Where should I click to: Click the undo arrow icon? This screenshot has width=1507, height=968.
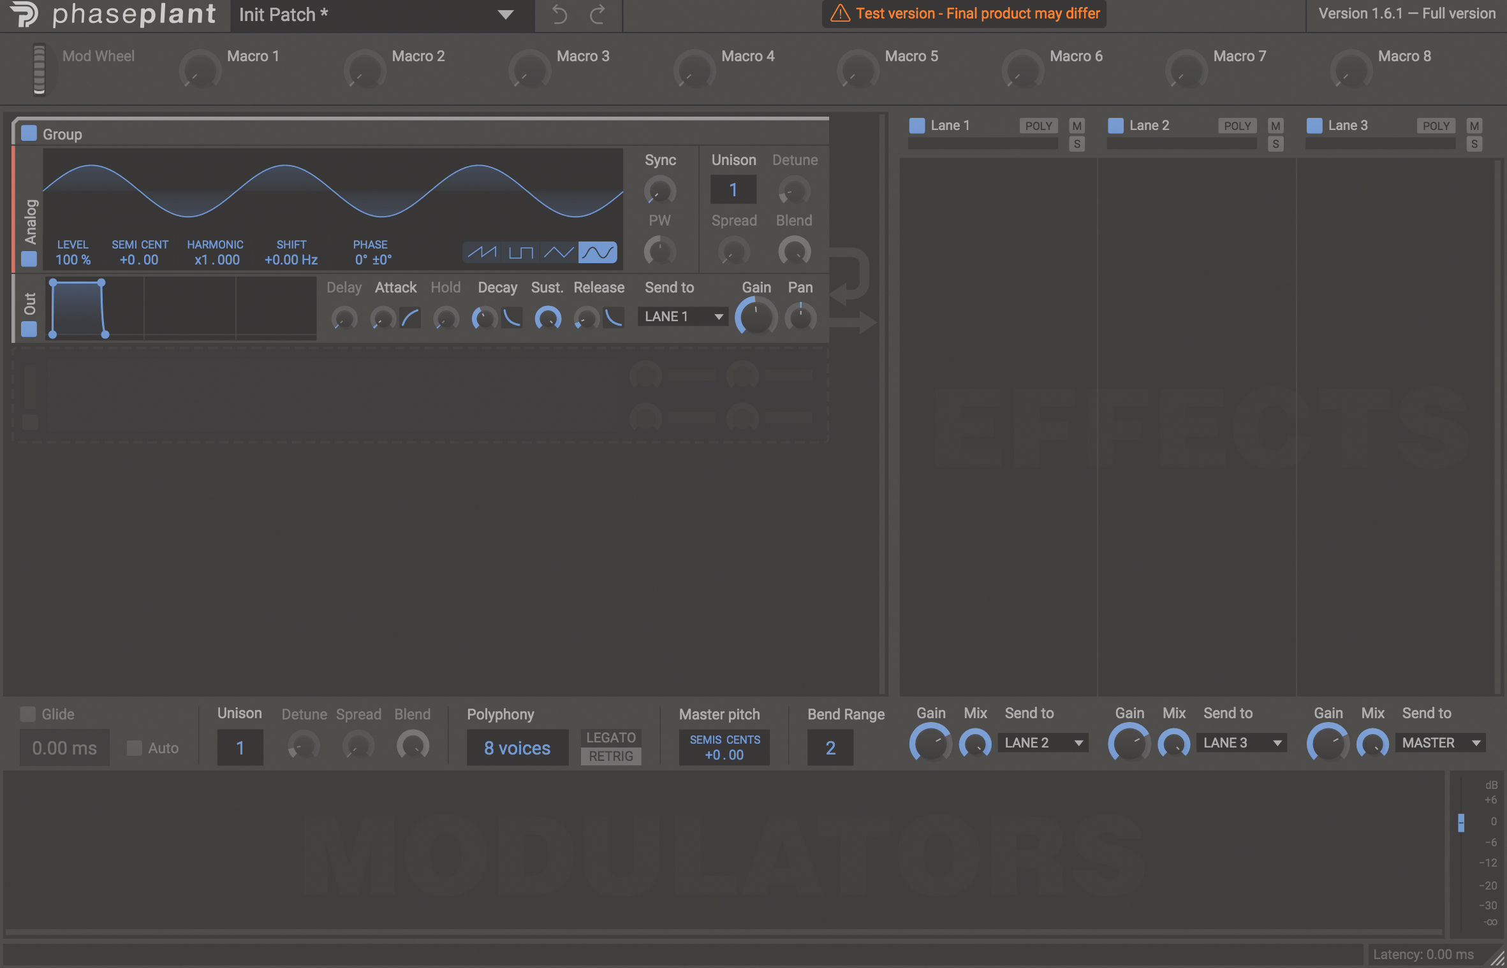pyautogui.click(x=559, y=14)
